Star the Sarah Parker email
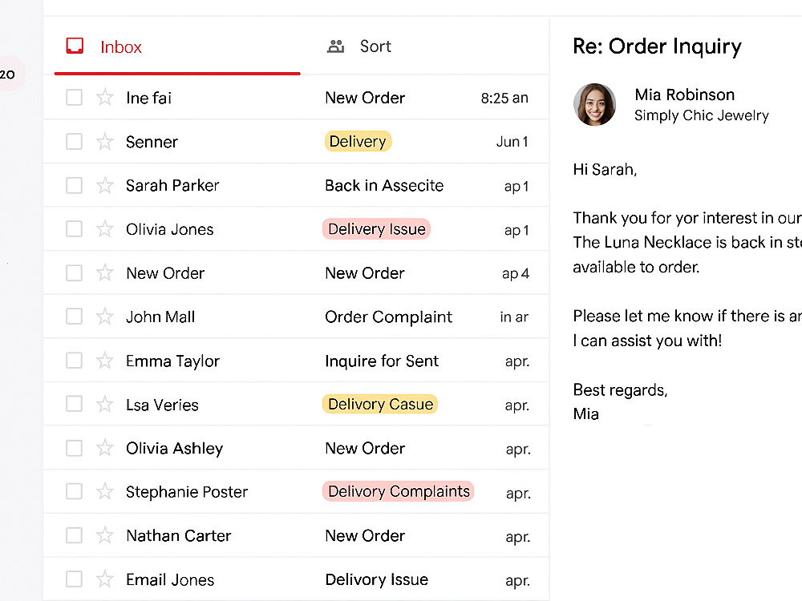The image size is (802, 601). coord(105,185)
